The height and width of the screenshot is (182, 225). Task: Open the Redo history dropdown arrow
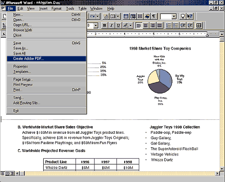(98, 16)
